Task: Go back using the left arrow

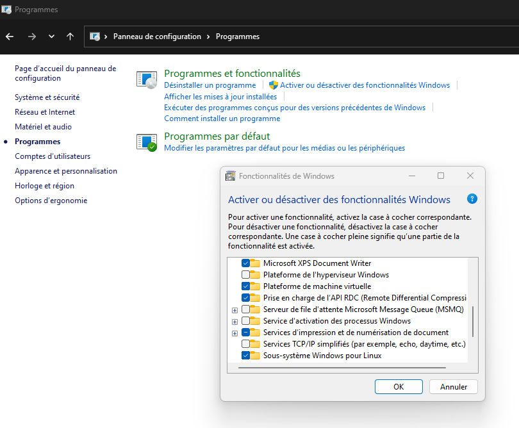Action: tap(10, 37)
